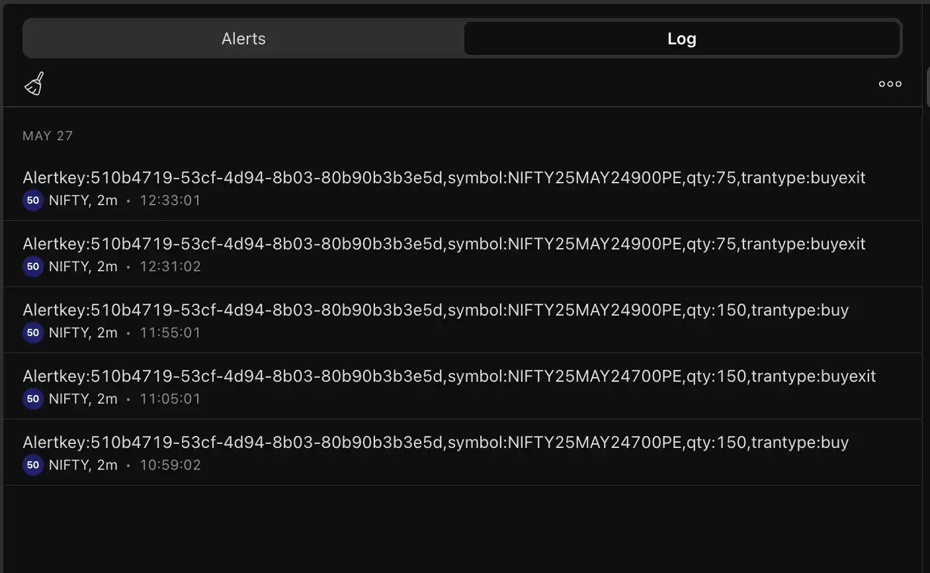Image resolution: width=930 pixels, height=573 pixels.
Task: Click the NIFTY, 2m label at 11:55:01
Action: (x=83, y=333)
